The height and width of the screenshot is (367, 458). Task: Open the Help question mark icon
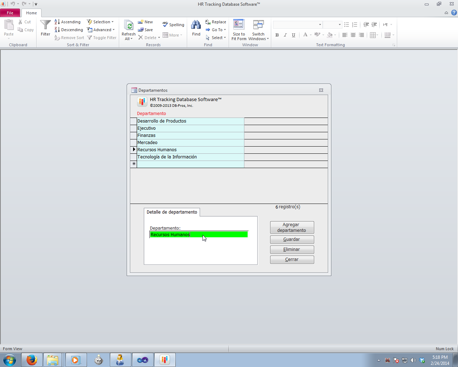[x=454, y=13]
